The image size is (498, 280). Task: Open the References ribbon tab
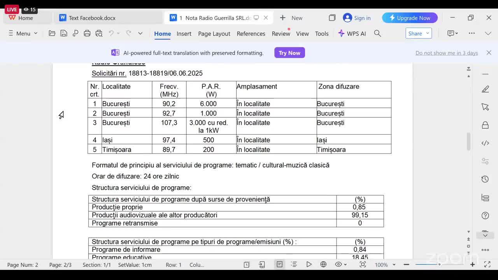point(251,34)
